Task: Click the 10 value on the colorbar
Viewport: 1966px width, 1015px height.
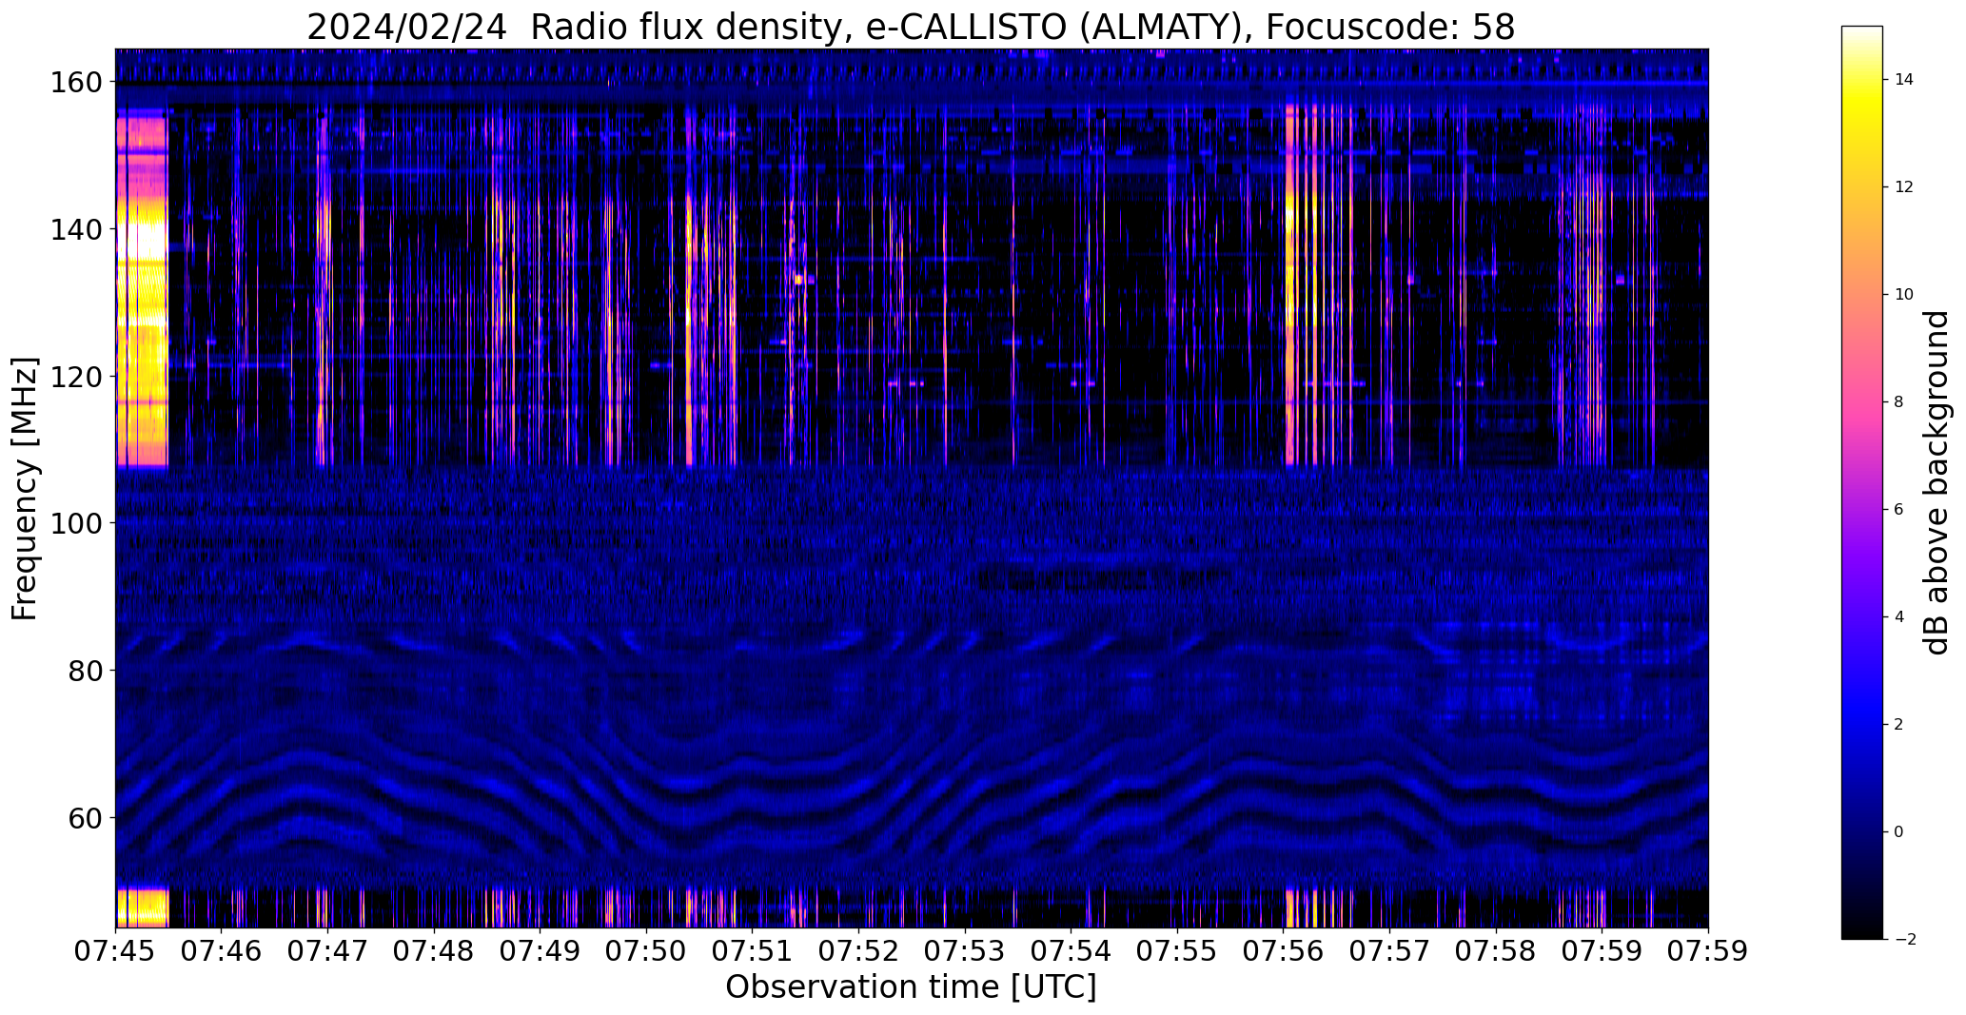Action: click(x=1904, y=295)
